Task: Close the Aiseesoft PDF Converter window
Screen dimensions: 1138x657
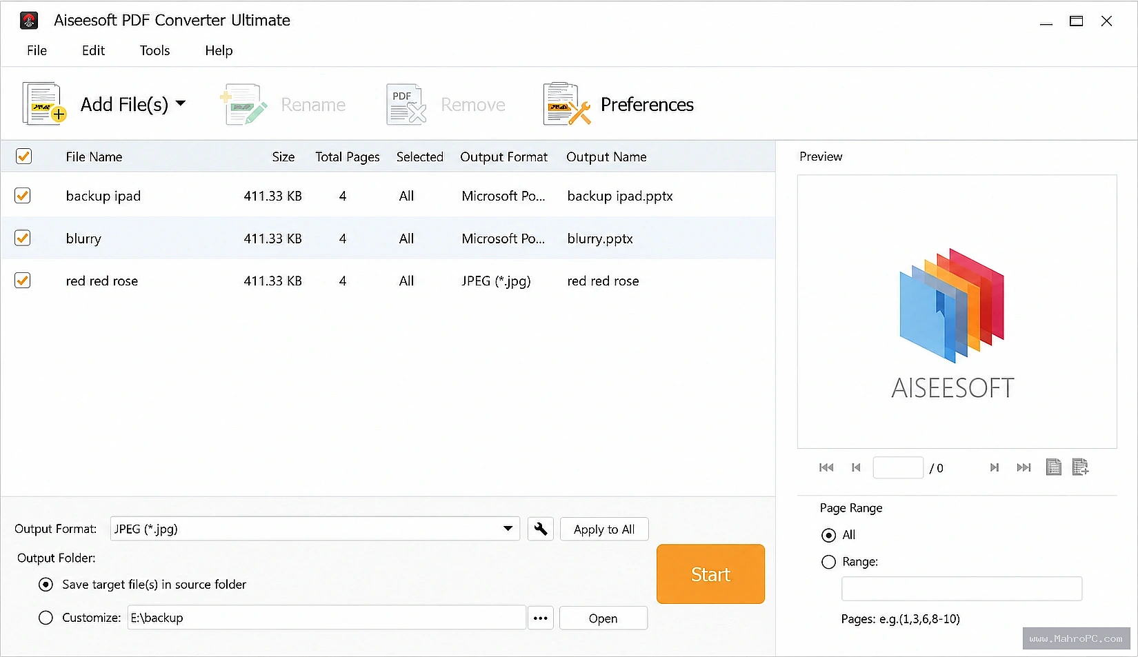Action: coord(1106,21)
